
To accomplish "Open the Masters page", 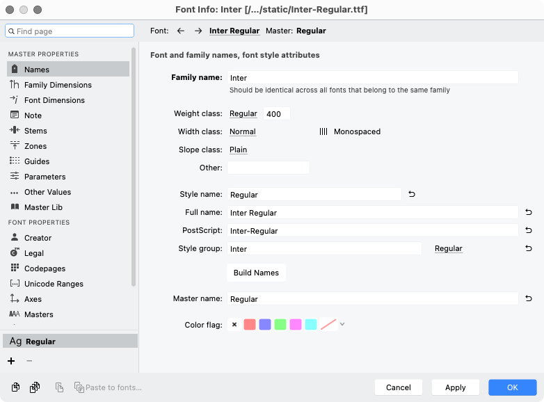I will 68,314.
